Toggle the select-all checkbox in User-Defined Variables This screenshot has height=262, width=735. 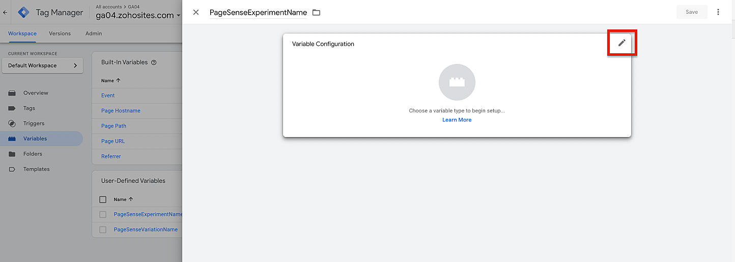pos(103,200)
